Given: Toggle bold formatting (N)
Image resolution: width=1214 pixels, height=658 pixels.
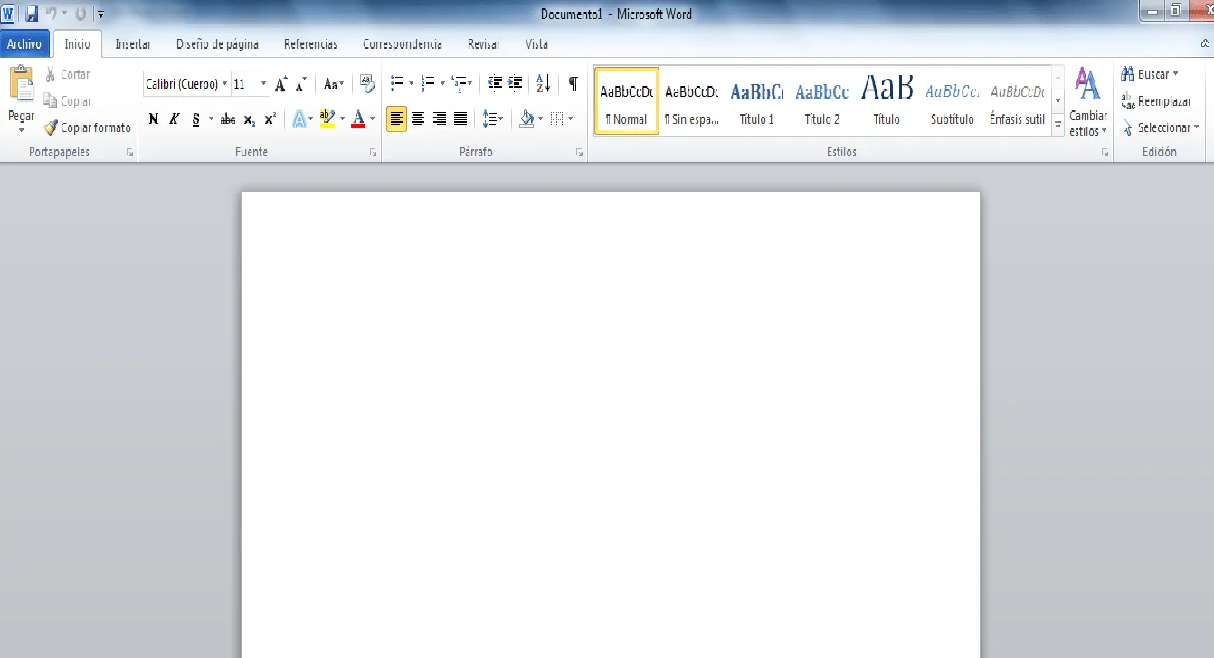Looking at the screenshot, I should (154, 118).
